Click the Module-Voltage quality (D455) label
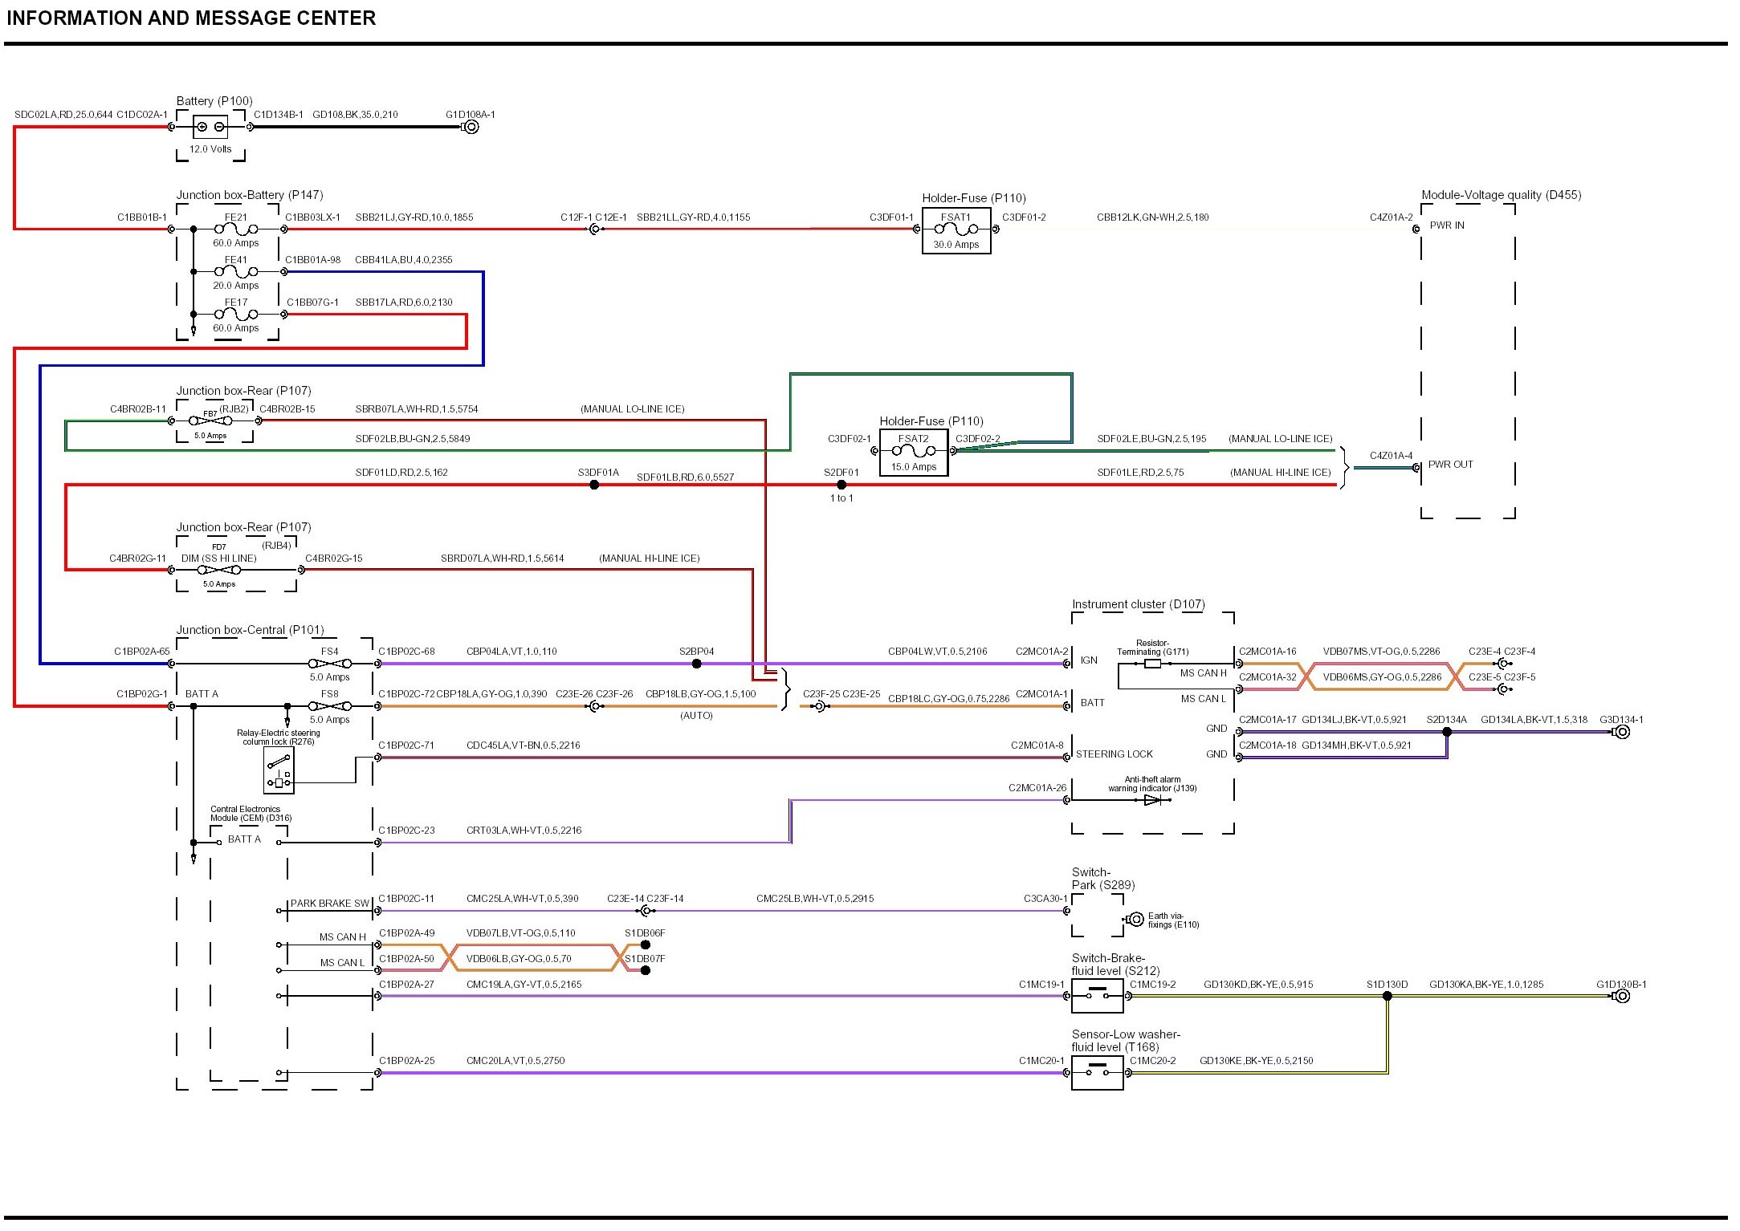The image size is (1740, 1231). point(1500,195)
